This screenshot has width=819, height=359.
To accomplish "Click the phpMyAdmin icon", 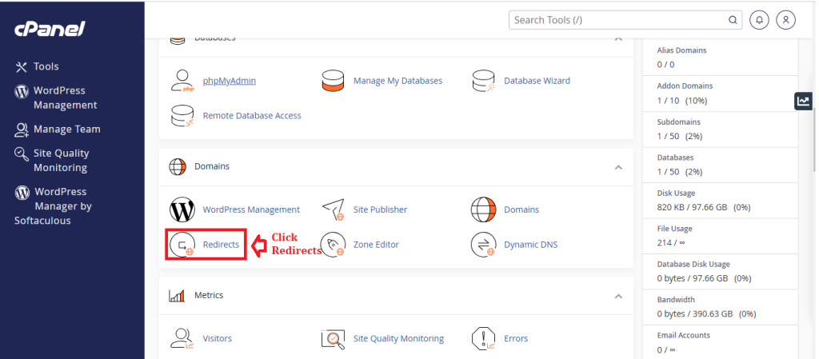I will [182, 81].
